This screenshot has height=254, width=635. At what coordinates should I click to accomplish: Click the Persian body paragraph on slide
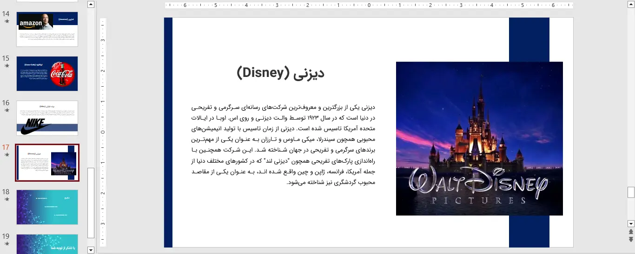click(283, 145)
